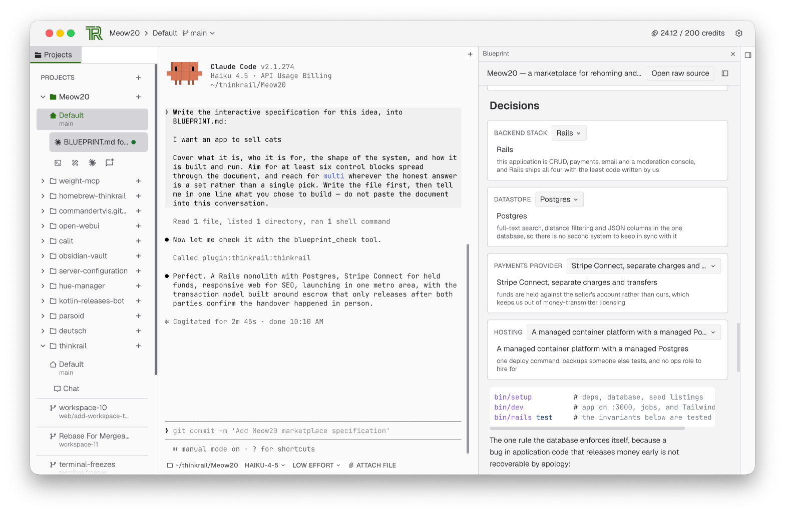Add workspace to parsoid
The width and height of the screenshot is (785, 514).
[x=138, y=316]
